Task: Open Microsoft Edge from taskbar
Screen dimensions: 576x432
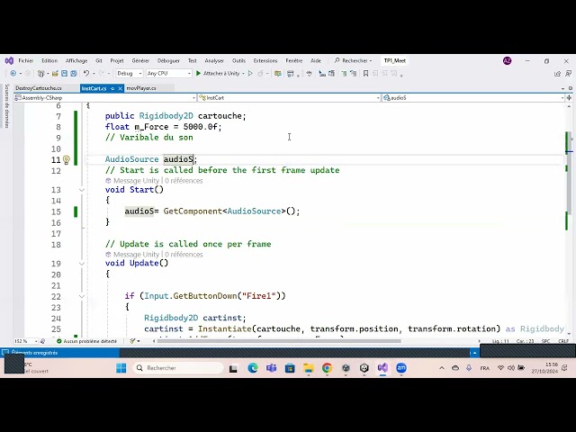Action: pos(253,368)
